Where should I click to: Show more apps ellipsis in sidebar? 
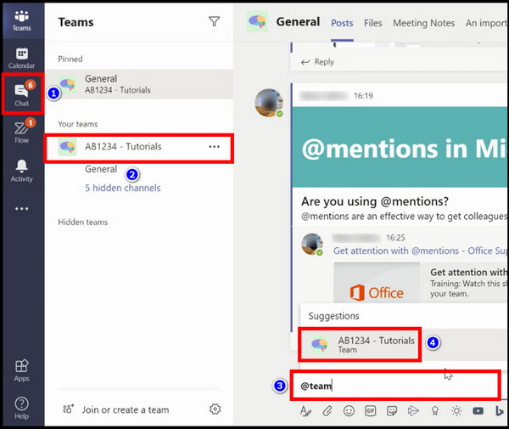pyautogui.click(x=22, y=209)
